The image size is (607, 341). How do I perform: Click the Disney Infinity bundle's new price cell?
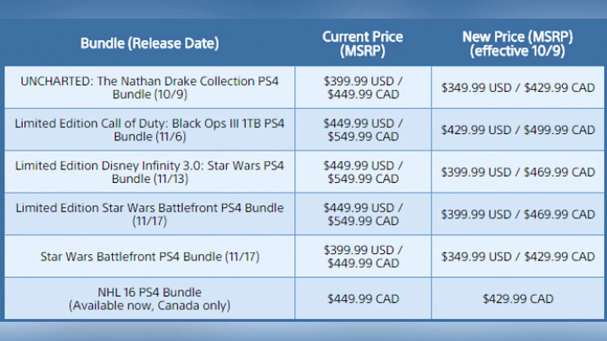point(517,172)
